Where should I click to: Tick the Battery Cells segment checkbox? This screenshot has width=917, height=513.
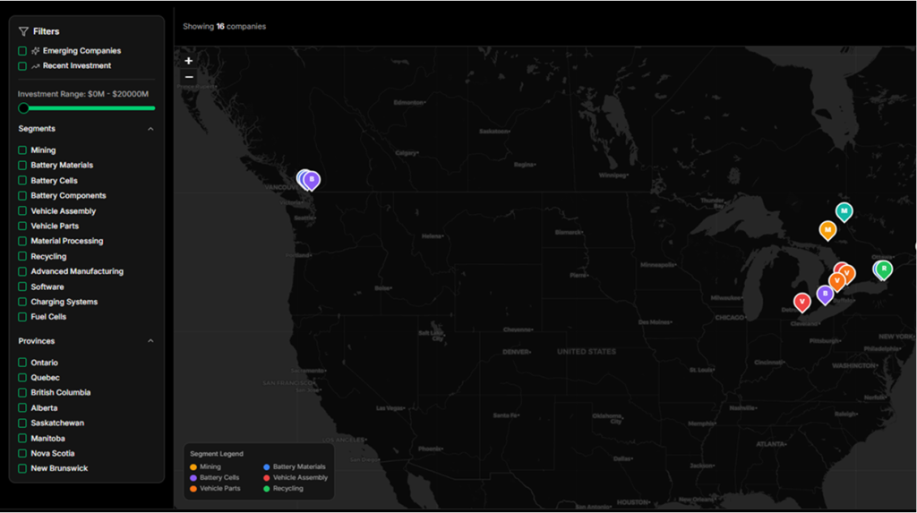(22, 181)
